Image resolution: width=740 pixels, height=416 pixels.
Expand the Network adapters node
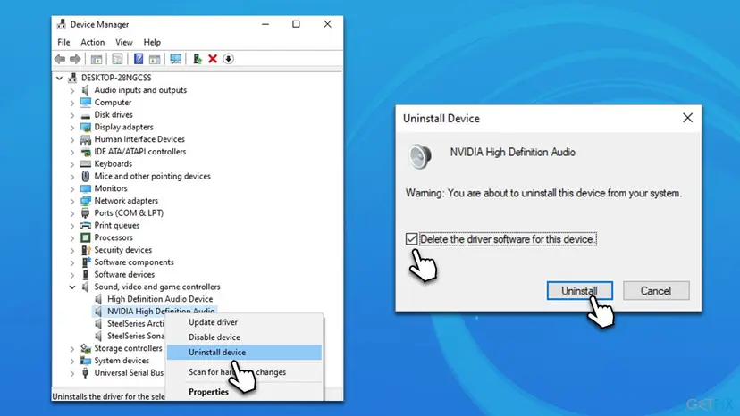coord(72,201)
